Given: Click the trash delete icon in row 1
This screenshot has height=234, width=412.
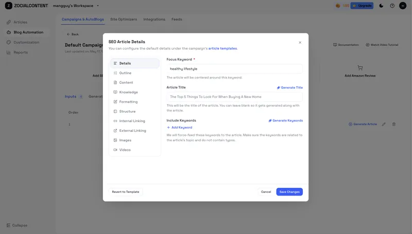Looking at the screenshot, I should (393, 124).
